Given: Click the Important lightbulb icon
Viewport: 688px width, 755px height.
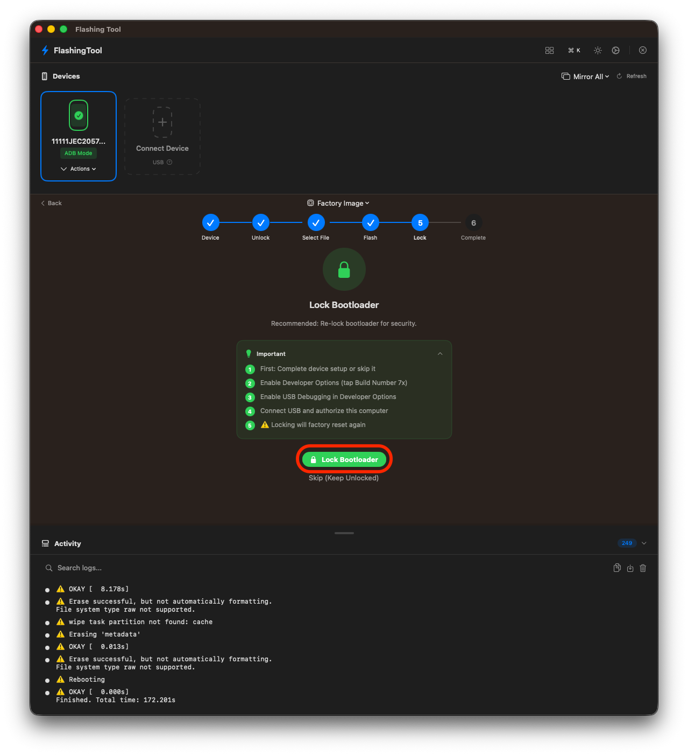Looking at the screenshot, I should [249, 354].
